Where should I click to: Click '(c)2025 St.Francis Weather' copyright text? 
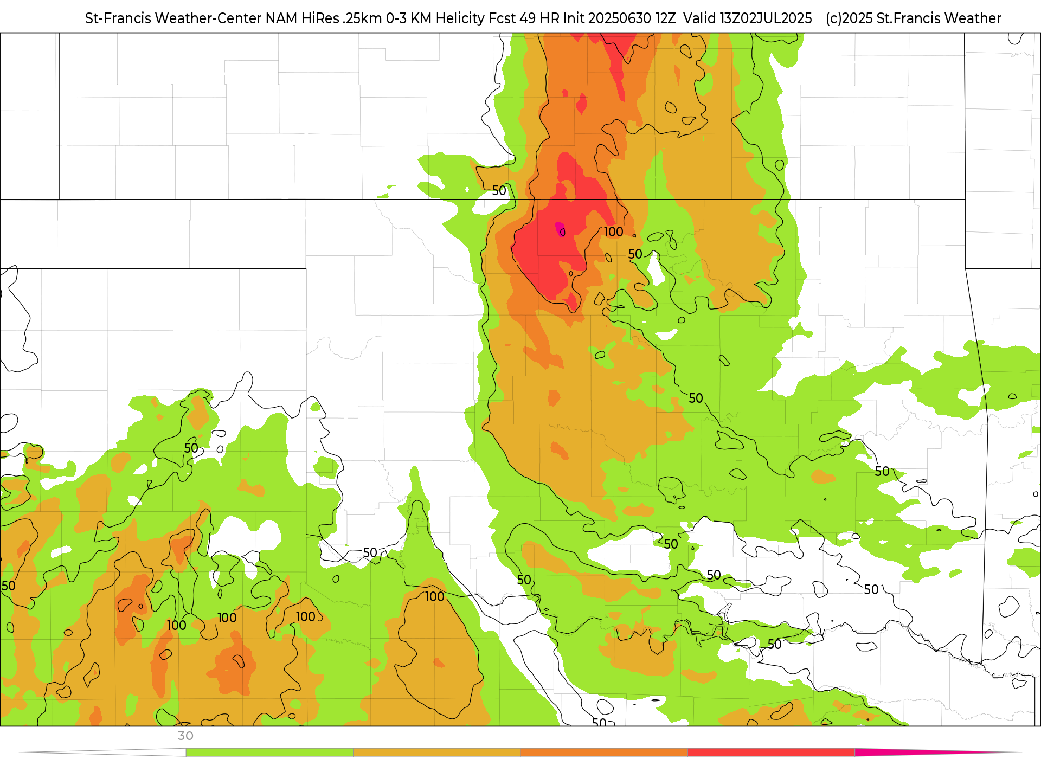(x=914, y=18)
